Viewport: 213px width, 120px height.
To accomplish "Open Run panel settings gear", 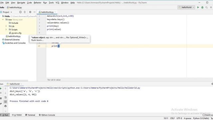I will [212, 84].
